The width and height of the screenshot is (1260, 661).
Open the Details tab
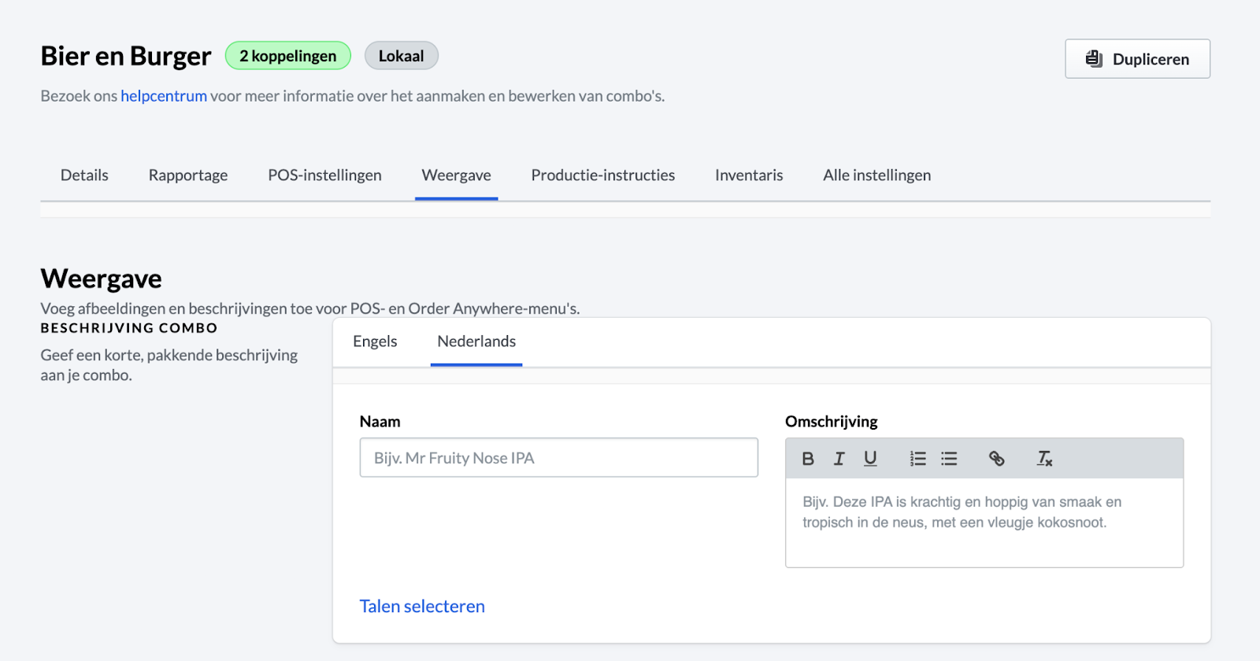(x=84, y=175)
